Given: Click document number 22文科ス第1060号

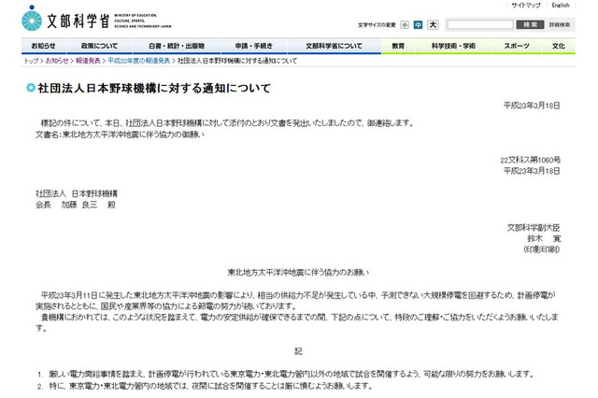Looking at the screenshot, I should click(530, 160).
